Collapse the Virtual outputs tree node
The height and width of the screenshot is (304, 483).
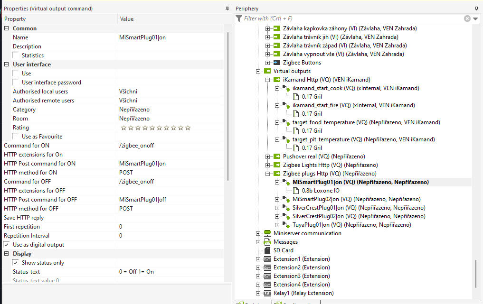(258, 71)
